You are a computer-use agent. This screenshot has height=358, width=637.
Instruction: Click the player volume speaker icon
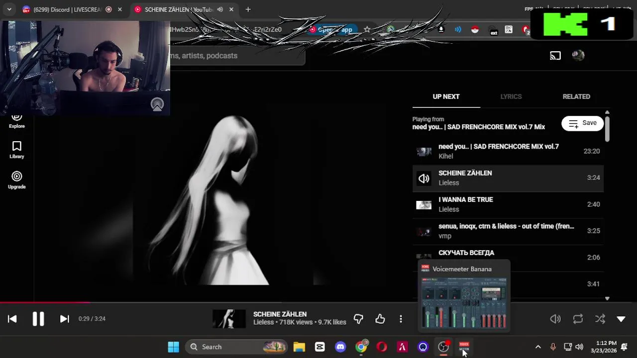click(x=555, y=319)
